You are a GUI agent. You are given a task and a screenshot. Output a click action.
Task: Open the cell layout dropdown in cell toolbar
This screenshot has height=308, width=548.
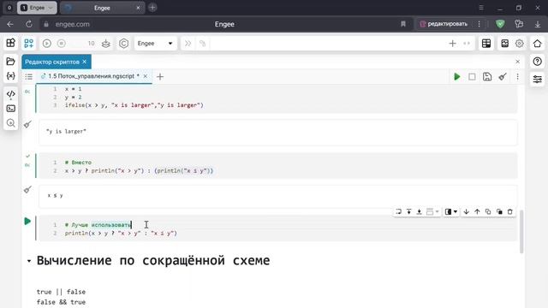click(x=432, y=211)
